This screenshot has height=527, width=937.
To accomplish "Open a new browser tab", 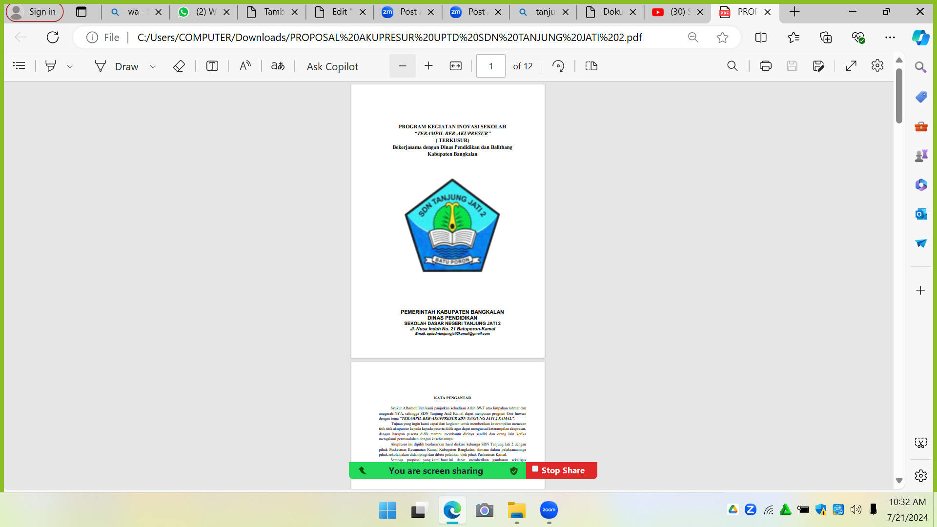I will coord(794,12).
